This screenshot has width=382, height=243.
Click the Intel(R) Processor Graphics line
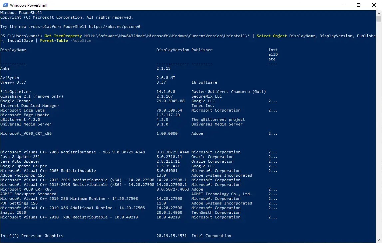32,236
